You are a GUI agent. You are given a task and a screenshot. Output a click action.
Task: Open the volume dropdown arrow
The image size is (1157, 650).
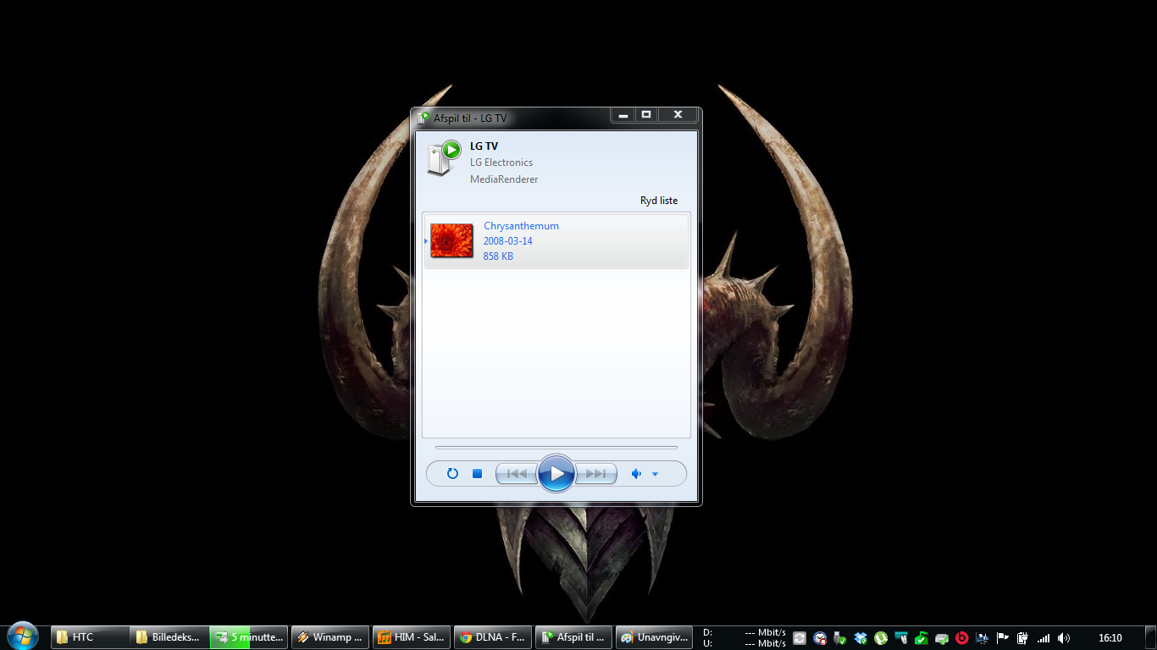click(x=655, y=475)
